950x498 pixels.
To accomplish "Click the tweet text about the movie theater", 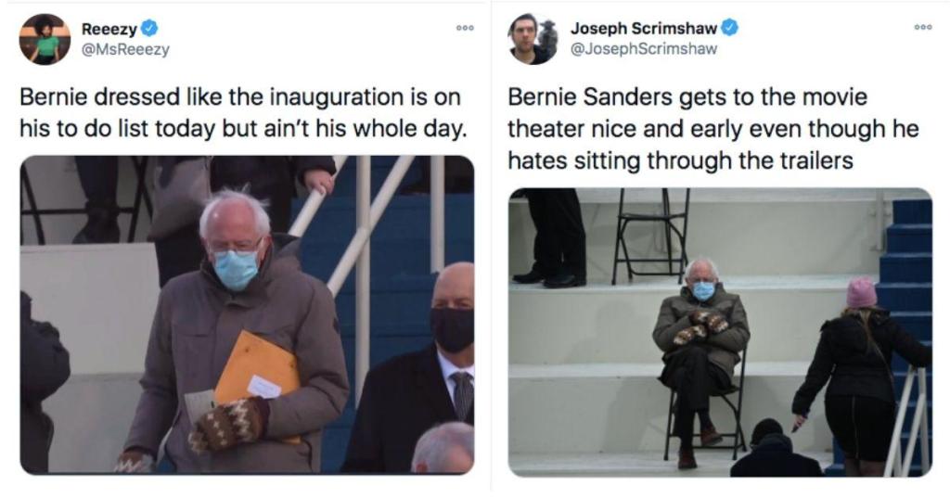I will (712, 129).
